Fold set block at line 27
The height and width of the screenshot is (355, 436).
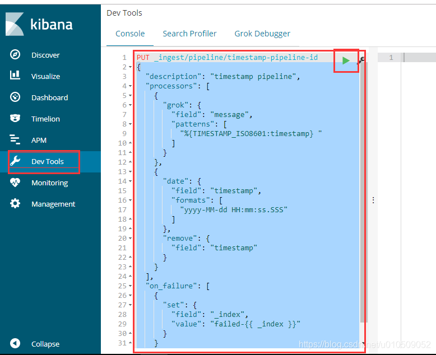pyautogui.click(x=130, y=305)
